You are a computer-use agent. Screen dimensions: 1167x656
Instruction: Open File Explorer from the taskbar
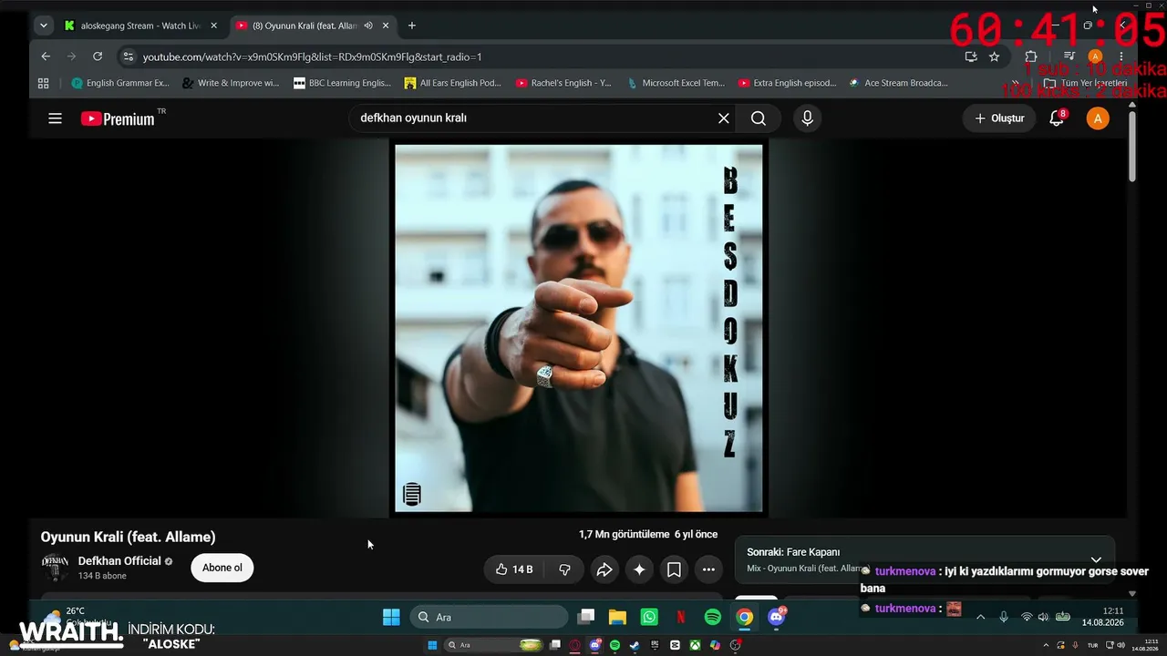click(x=617, y=617)
